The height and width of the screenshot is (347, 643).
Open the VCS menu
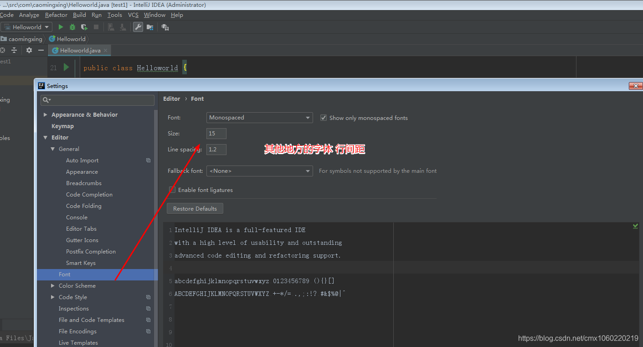(x=133, y=15)
